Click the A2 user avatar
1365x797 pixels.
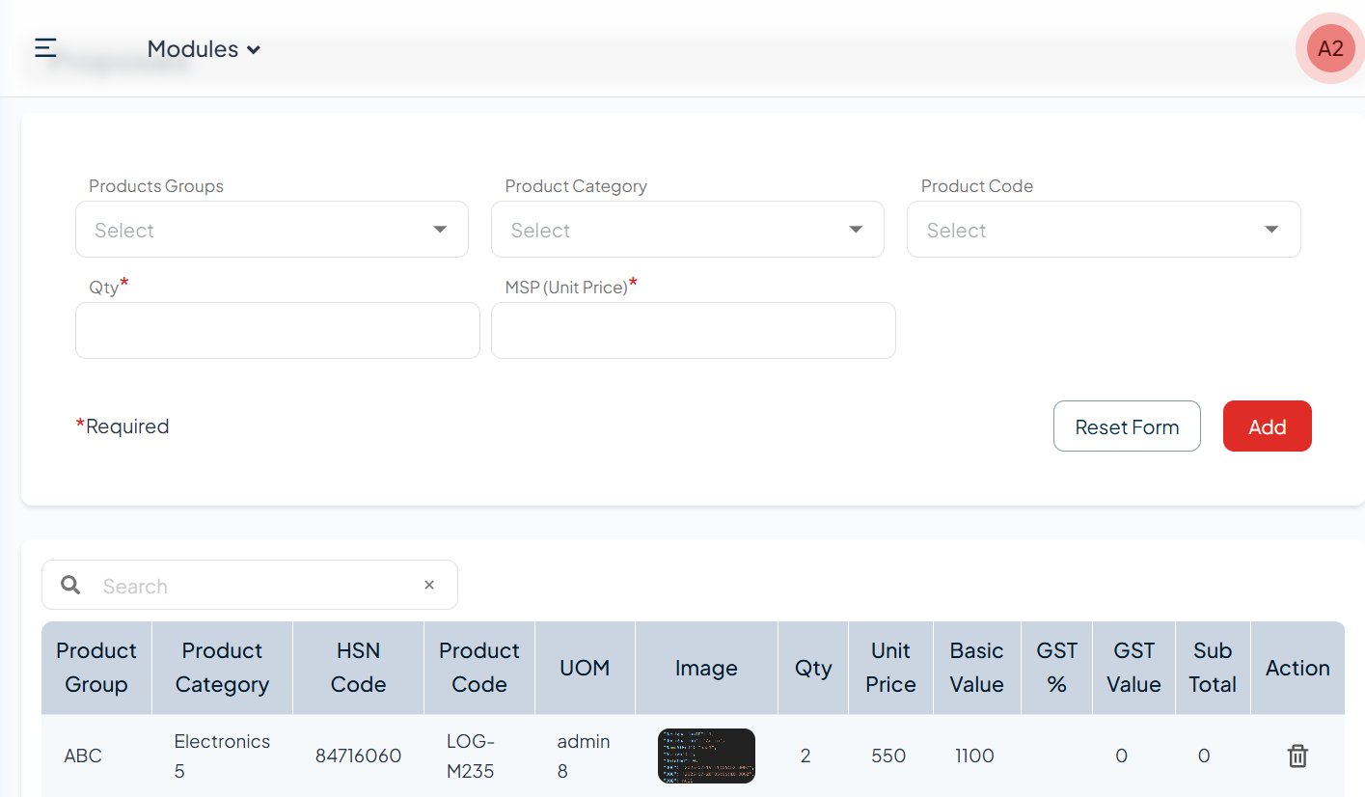(1330, 48)
